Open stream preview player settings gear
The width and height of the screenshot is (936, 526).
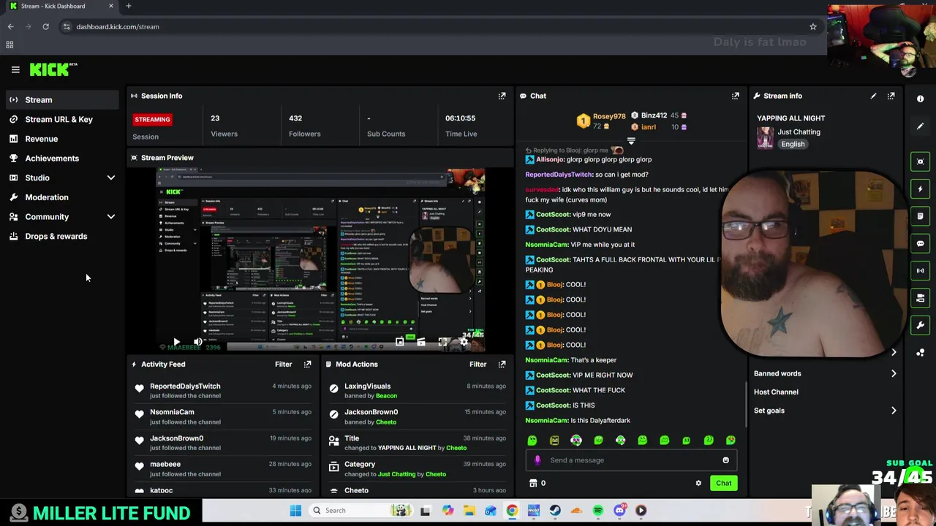tap(464, 342)
